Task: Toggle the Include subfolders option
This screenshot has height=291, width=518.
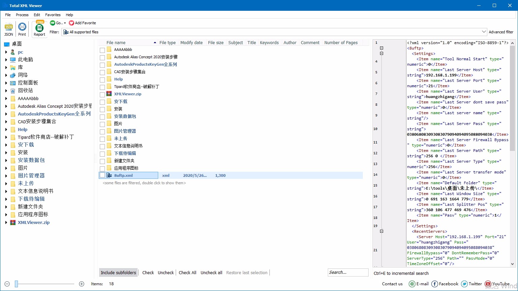Action: [118, 272]
